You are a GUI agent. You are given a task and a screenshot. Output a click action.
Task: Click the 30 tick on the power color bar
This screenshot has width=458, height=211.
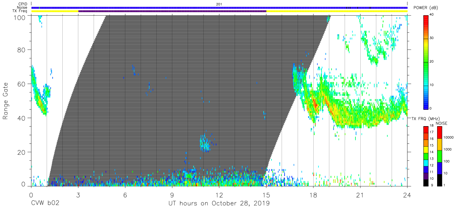click(432, 38)
